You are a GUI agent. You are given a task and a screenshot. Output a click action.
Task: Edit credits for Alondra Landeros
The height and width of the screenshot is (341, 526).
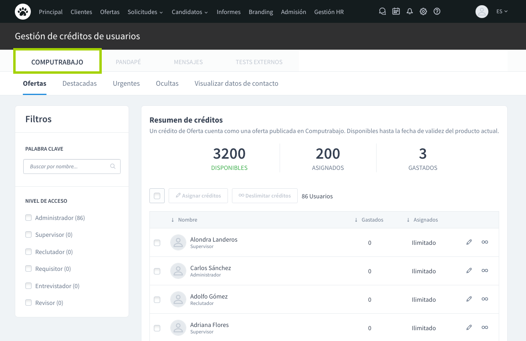coord(469,242)
